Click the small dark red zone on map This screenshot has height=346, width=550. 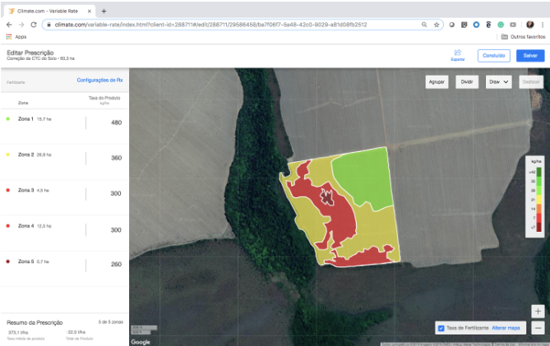327,197
